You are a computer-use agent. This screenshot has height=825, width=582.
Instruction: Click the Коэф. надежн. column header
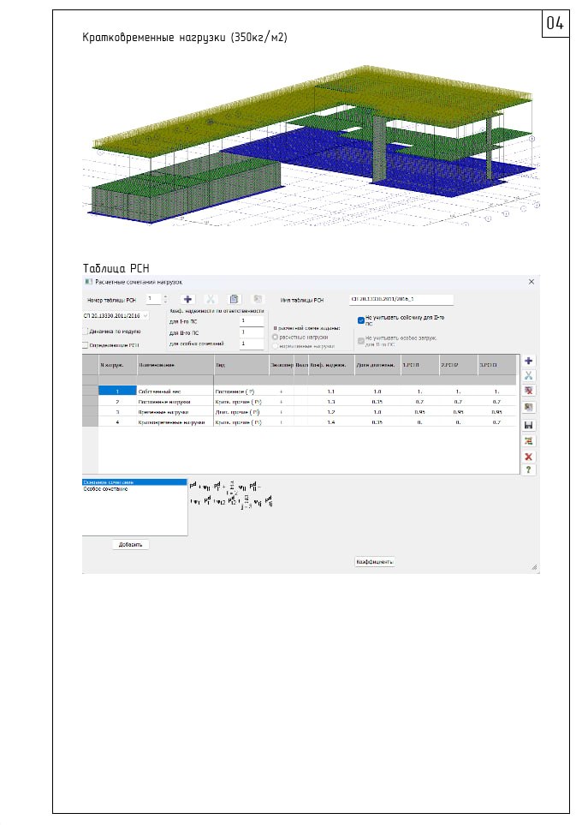pyautogui.click(x=331, y=365)
